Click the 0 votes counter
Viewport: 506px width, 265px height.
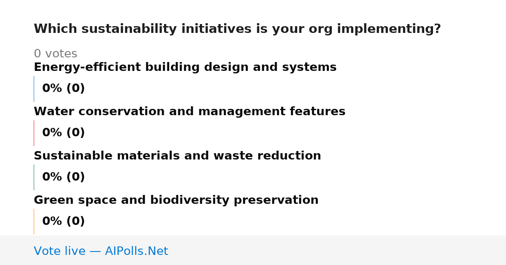click(x=55, y=54)
